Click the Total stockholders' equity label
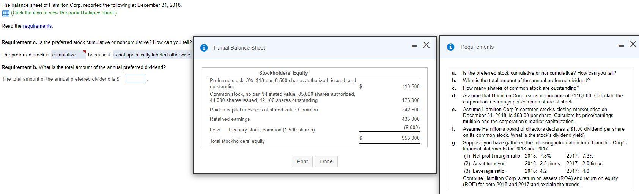The width and height of the screenshot is (639, 194). (x=237, y=141)
